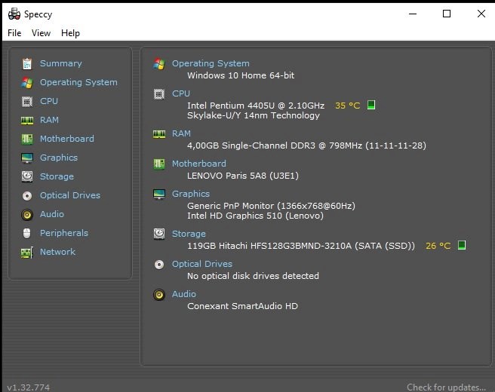495x392 pixels.
Task: Open the Help menu
Action: tap(70, 33)
